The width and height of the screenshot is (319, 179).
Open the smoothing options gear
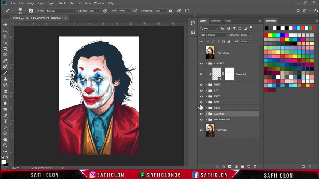pyautogui.click(x=170, y=11)
